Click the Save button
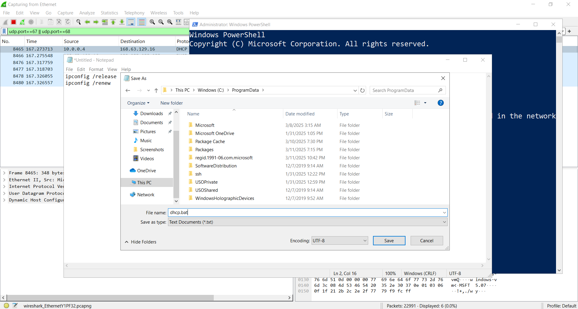This screenshot has height=309, width=578. coord(389,240)
